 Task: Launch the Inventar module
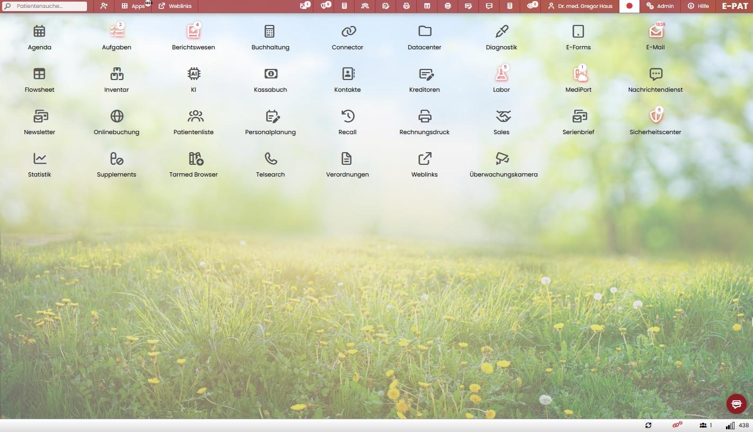117,79
